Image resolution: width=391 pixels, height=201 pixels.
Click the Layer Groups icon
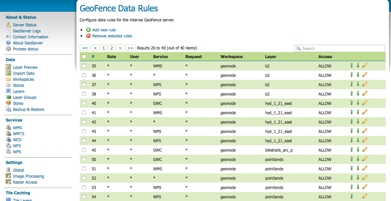coord(8,97)
